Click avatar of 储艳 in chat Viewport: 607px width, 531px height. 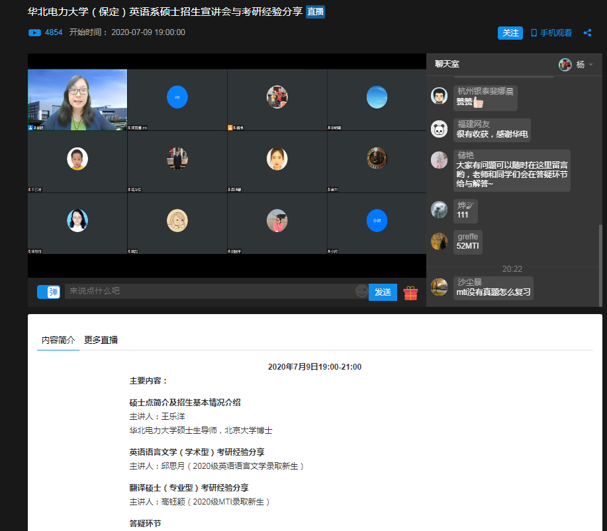(x=439, y=160)
